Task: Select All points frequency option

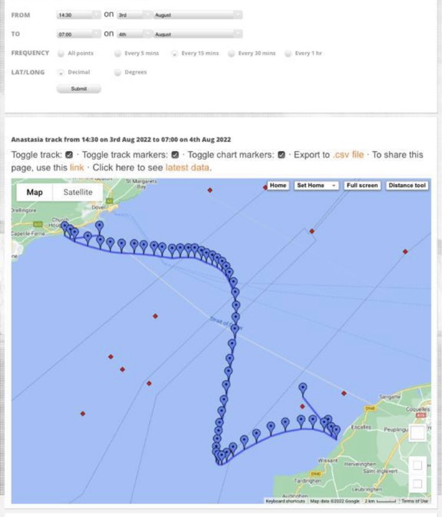Action: point(61,54)
